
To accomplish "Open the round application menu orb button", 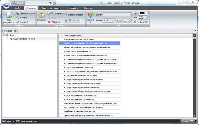I will [x=6, y=5].
